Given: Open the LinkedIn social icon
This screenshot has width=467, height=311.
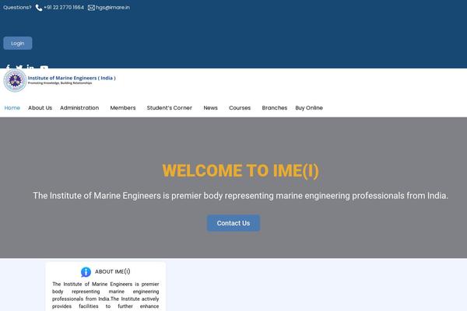Looking at the screenshot, I should (30, 67).
